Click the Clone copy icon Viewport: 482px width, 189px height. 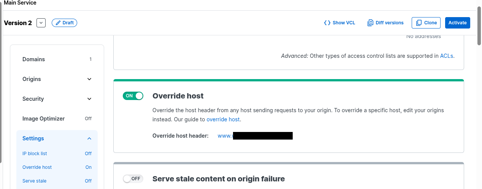coord(419,23)
